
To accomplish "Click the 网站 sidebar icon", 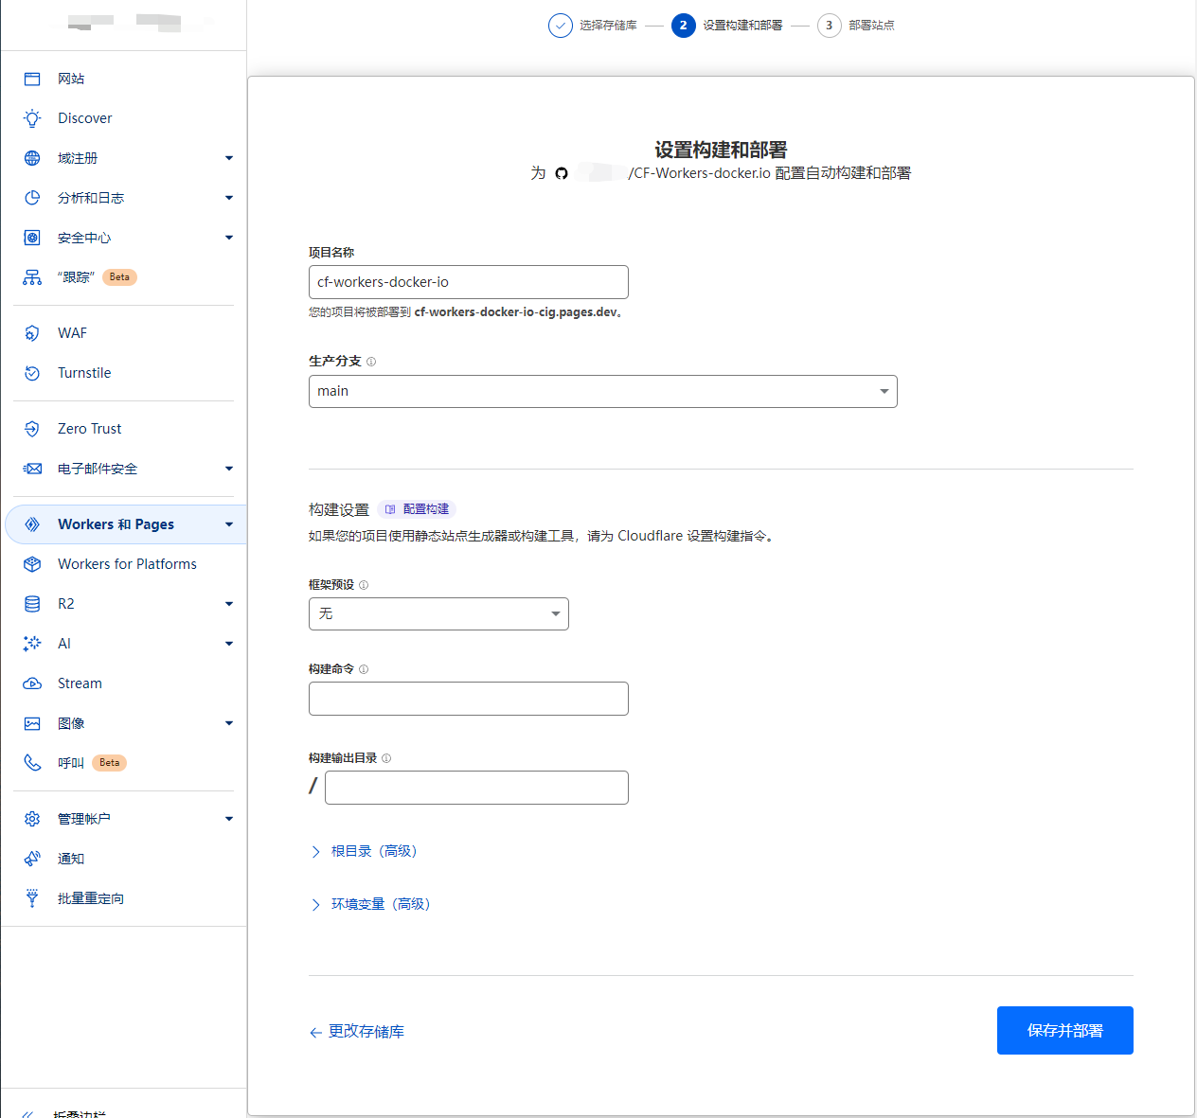I will (x=32, y=79).
